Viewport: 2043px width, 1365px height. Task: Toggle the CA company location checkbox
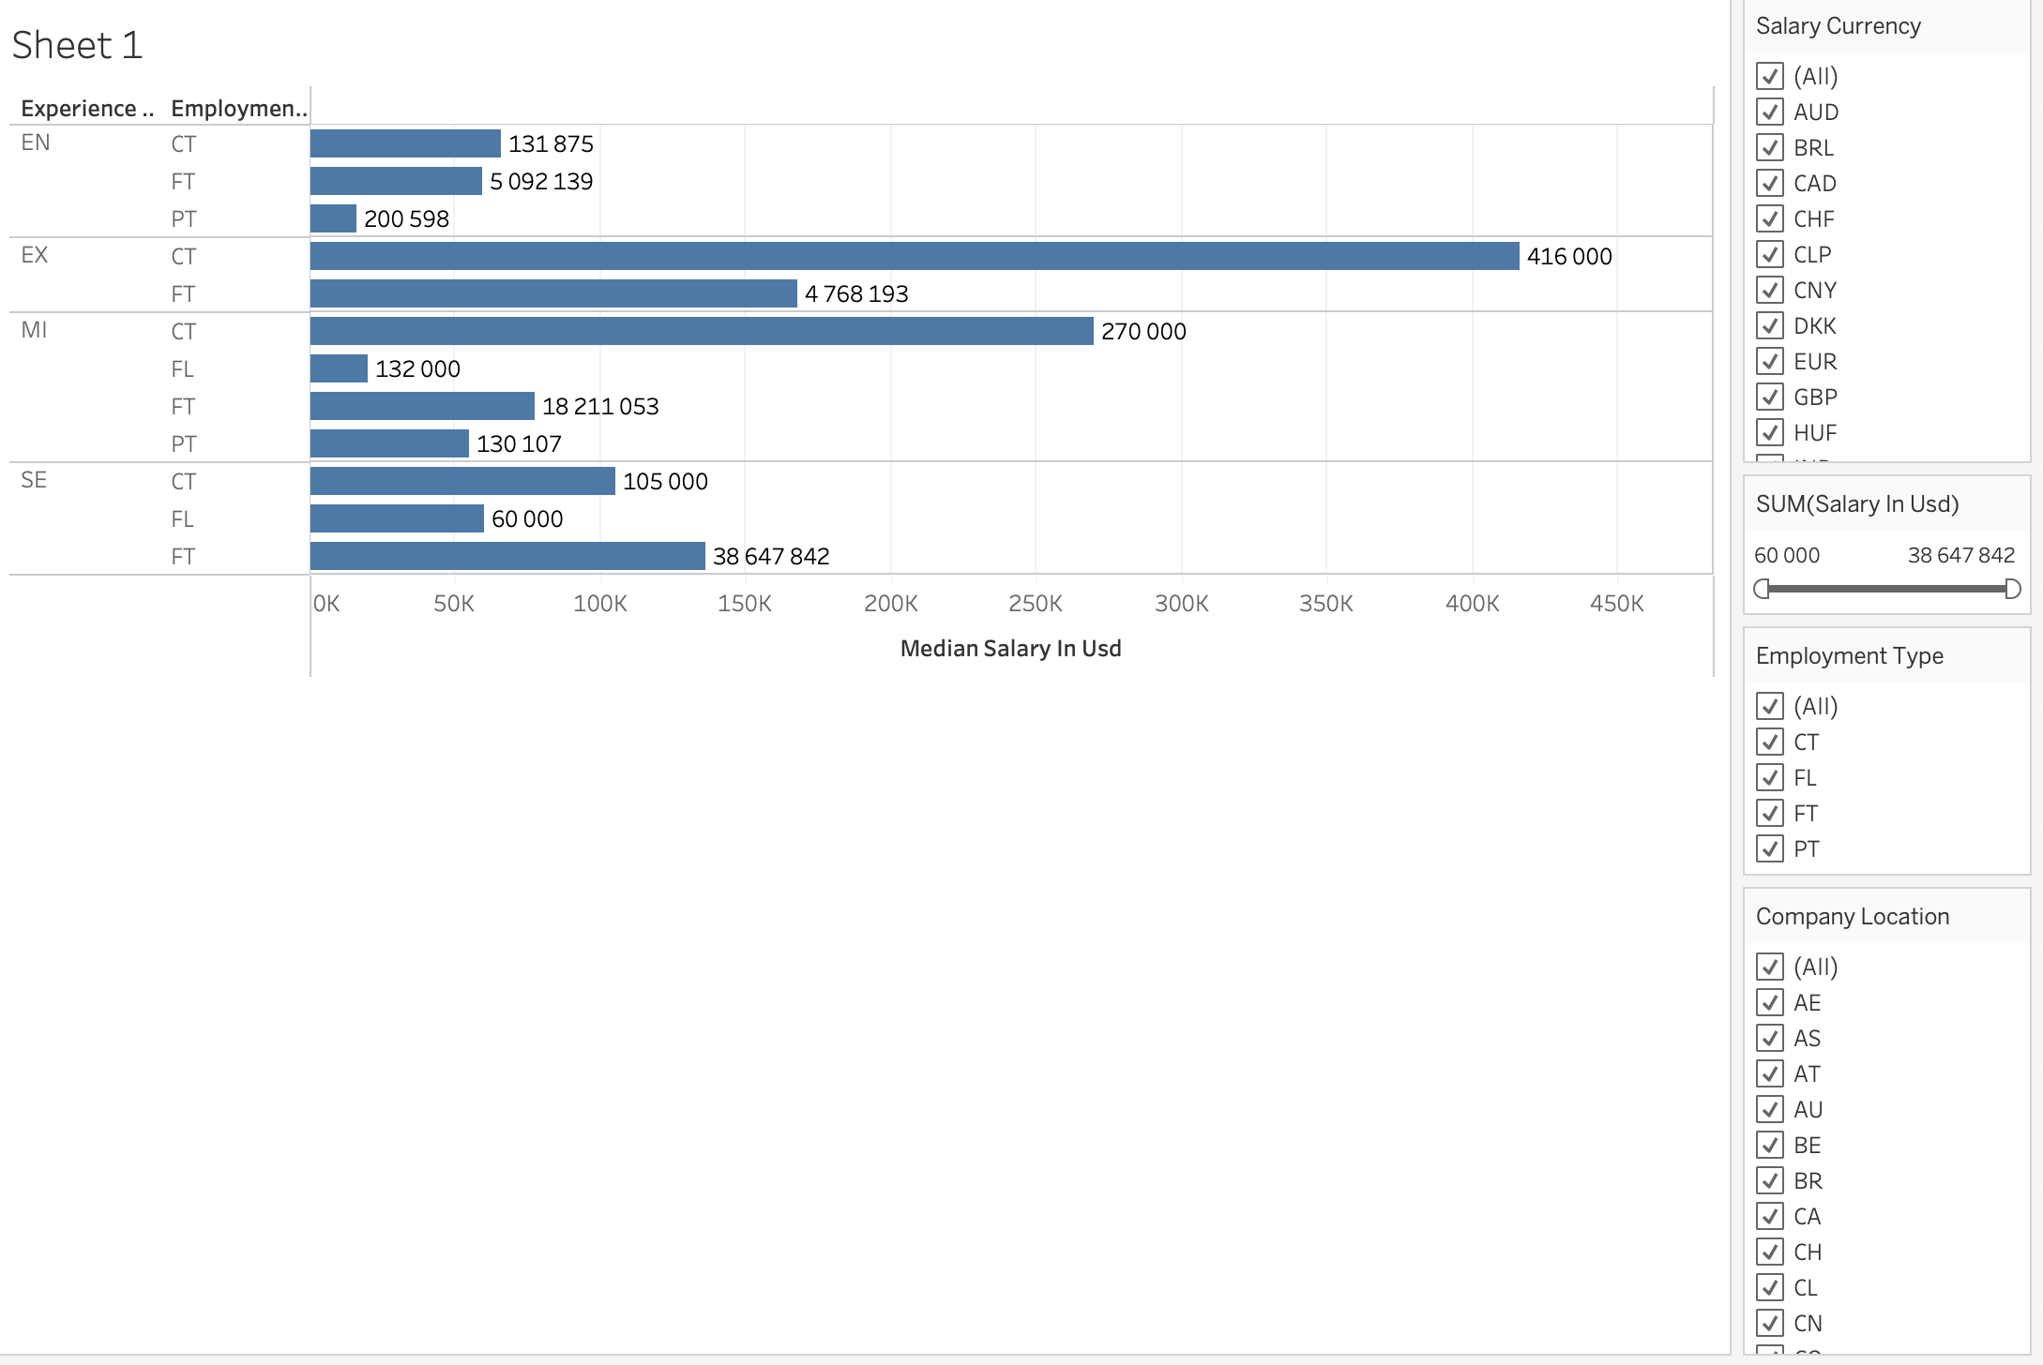(x=1770, y=1217)
